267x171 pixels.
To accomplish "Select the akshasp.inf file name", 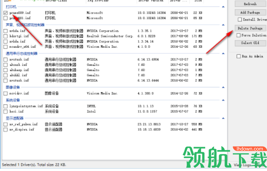I will (19, 70).
